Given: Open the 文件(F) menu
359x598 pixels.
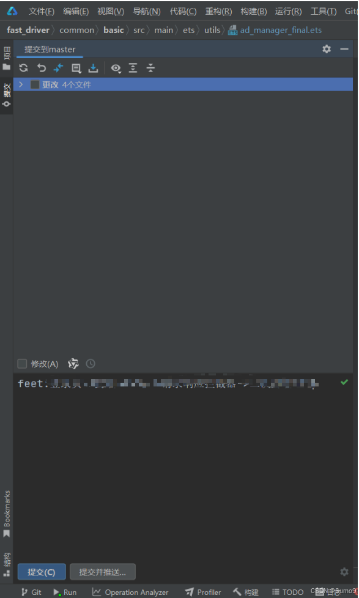Looking at the screenshot, I should (x=41, y=11).
